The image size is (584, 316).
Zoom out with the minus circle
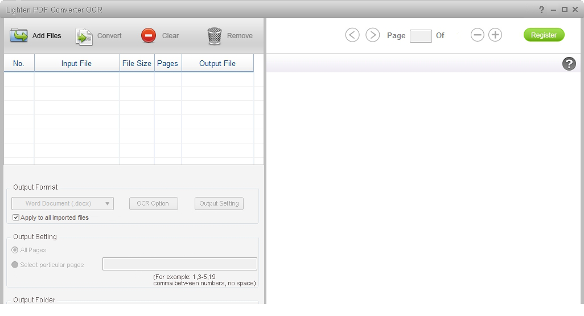[x=477, y=35]
